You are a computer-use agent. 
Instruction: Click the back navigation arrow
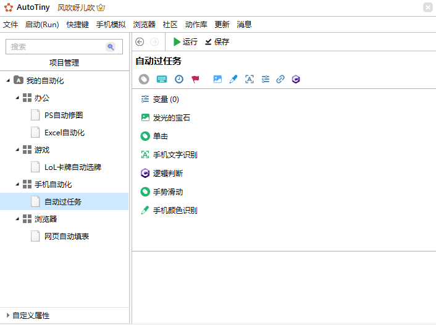coord(140,42)
